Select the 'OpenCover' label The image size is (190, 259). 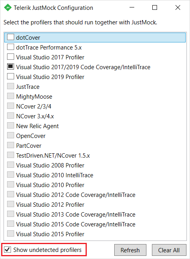pos(31,136)
